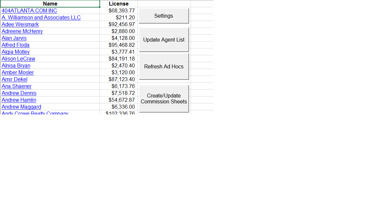378x212 pixels.
Task: Open A. Williamson and Associates LLC link
Action: click(41, 17)
